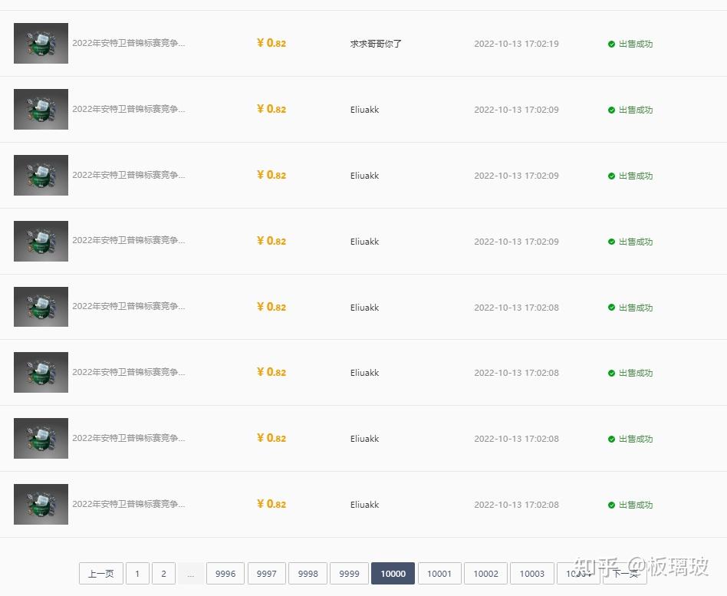
Task: Click thumbnail in last row above pagination
Action: pos(41,504)
